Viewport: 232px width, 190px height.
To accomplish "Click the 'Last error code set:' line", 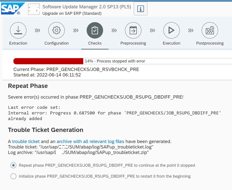I will coord(34,107).
